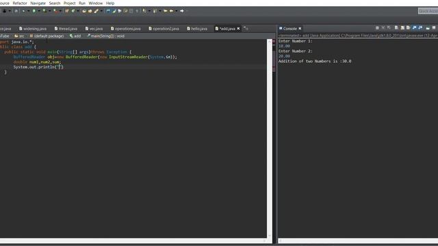Click the Open Type folder icon
This screenshot has height=246, width=438.
(84, 11)
